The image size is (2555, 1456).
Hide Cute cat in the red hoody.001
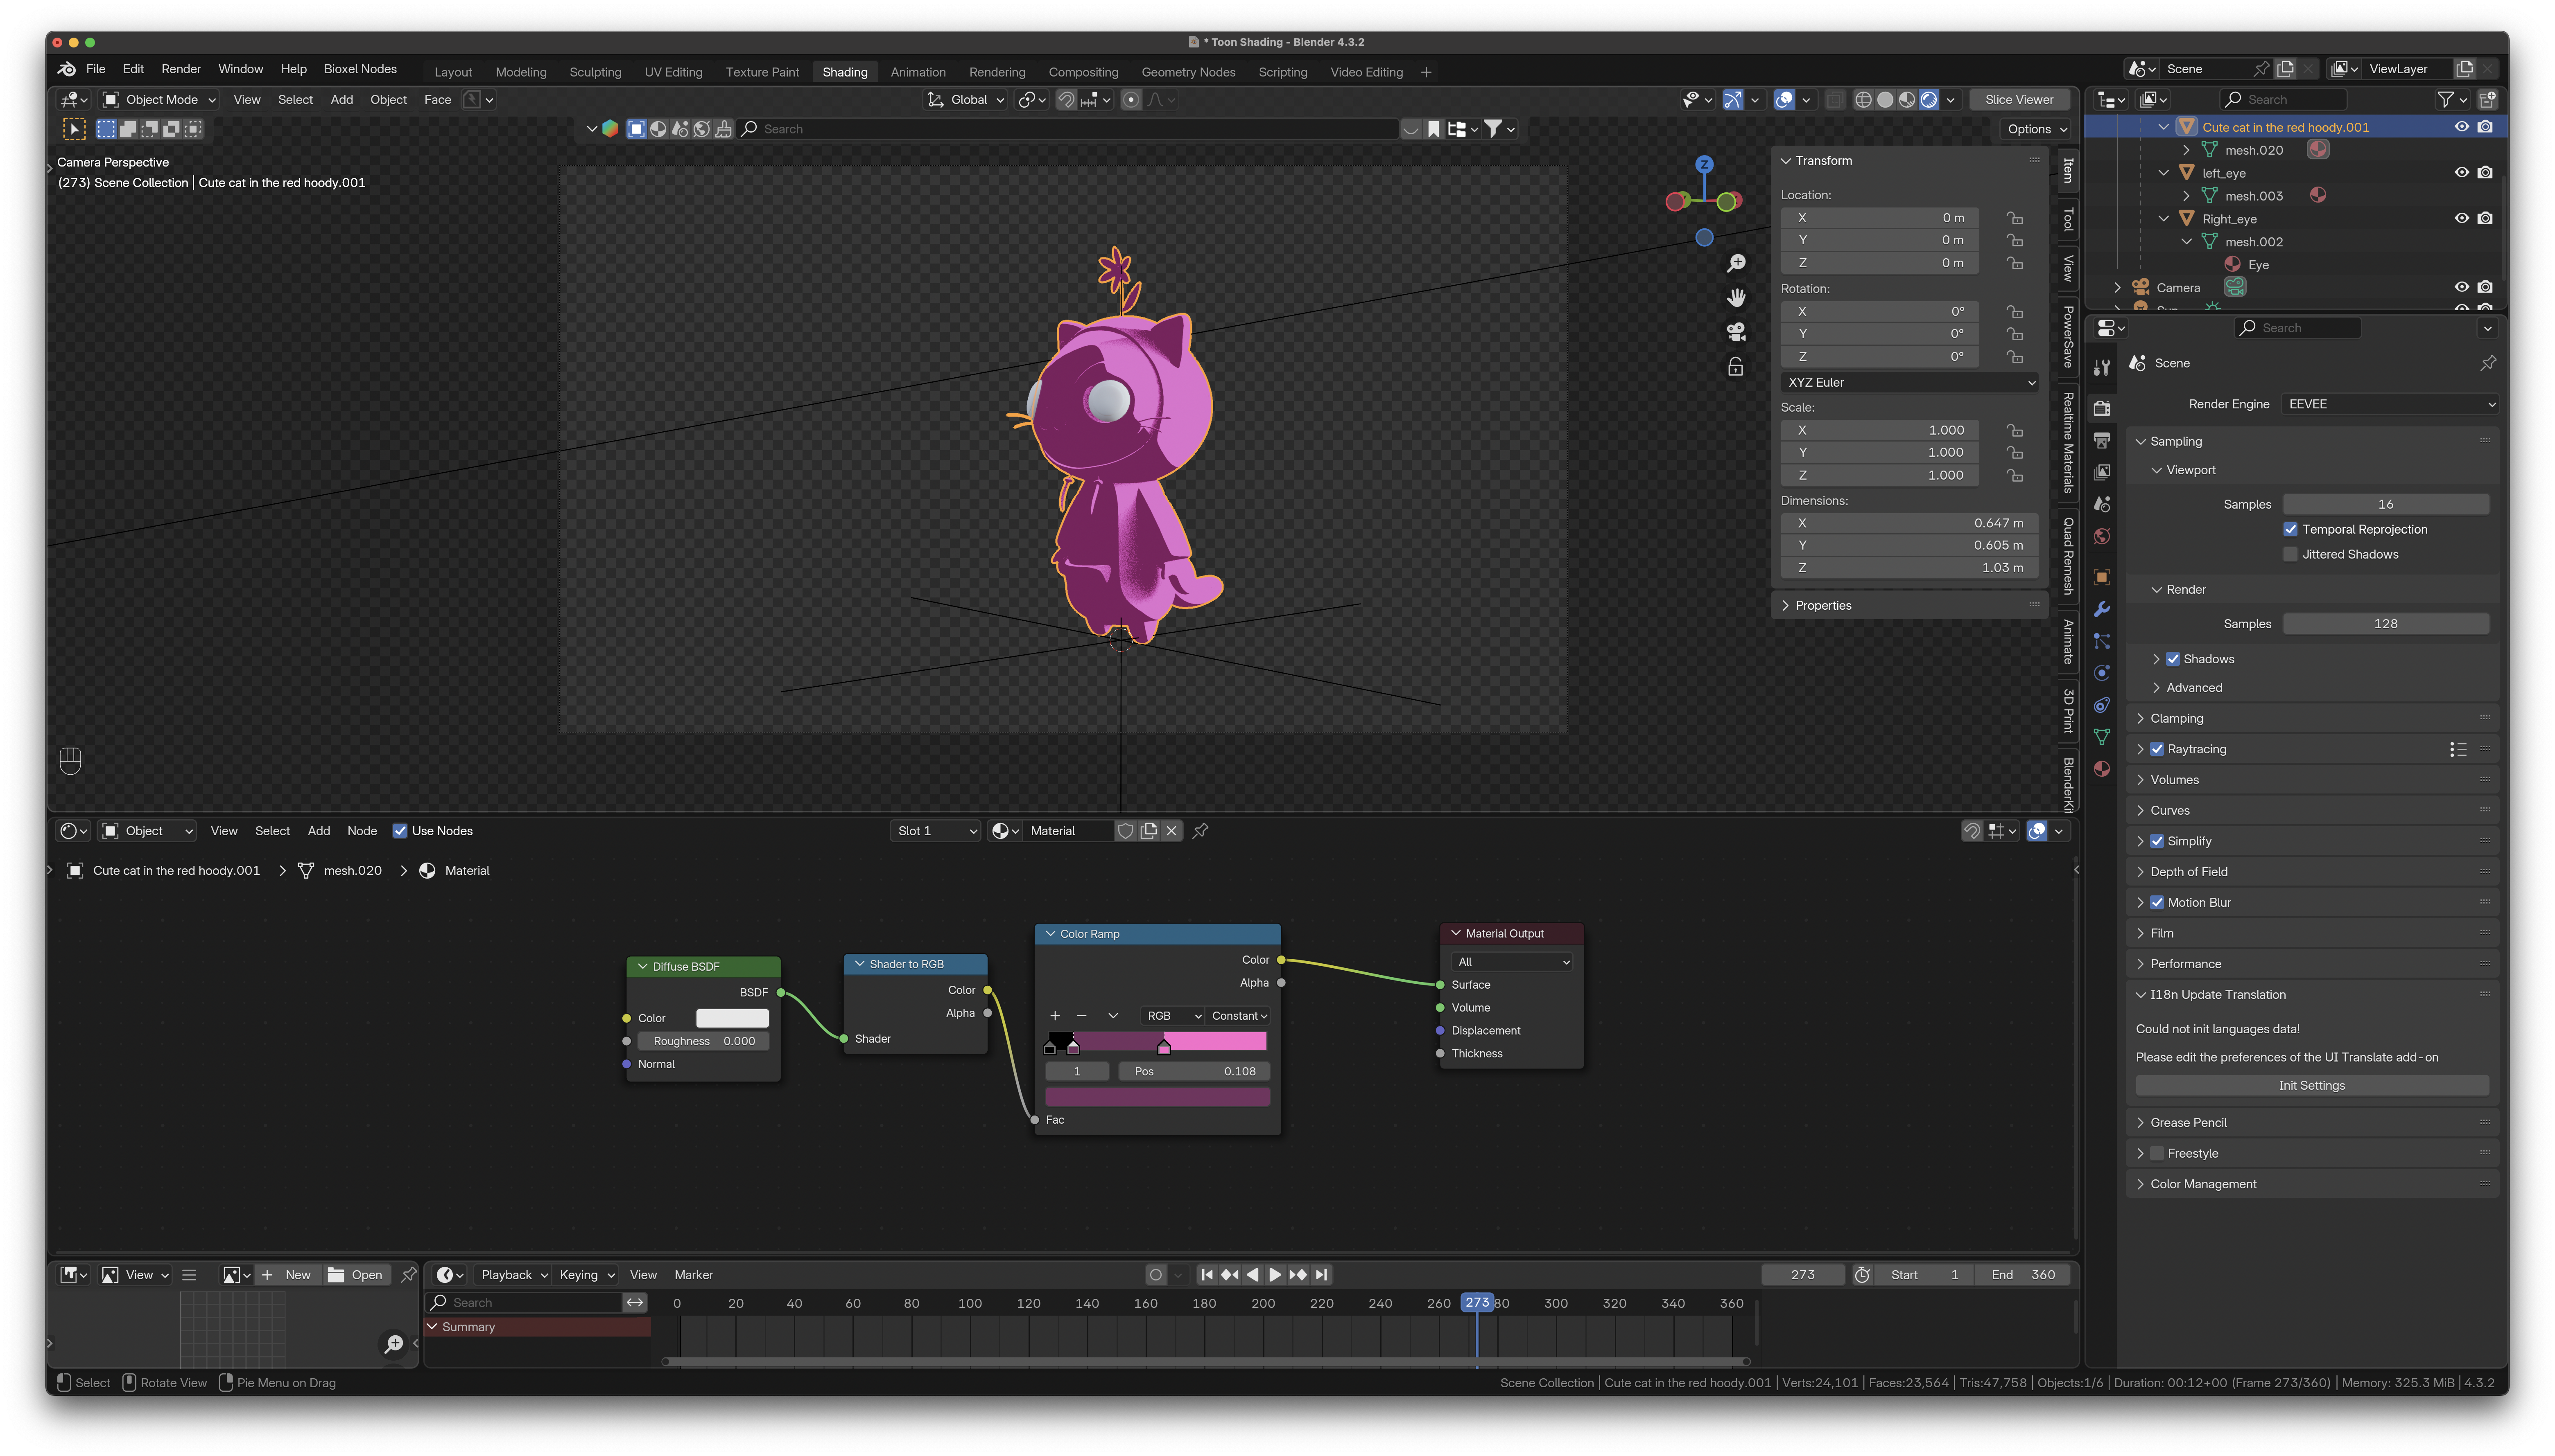coord(2462,127)
